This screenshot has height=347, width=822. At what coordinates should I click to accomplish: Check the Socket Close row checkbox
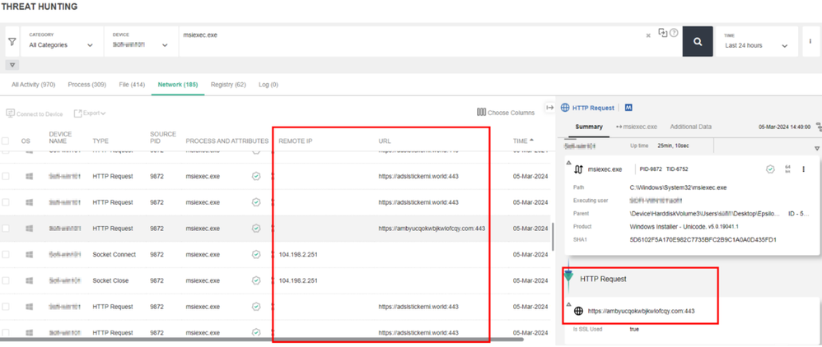5,280
